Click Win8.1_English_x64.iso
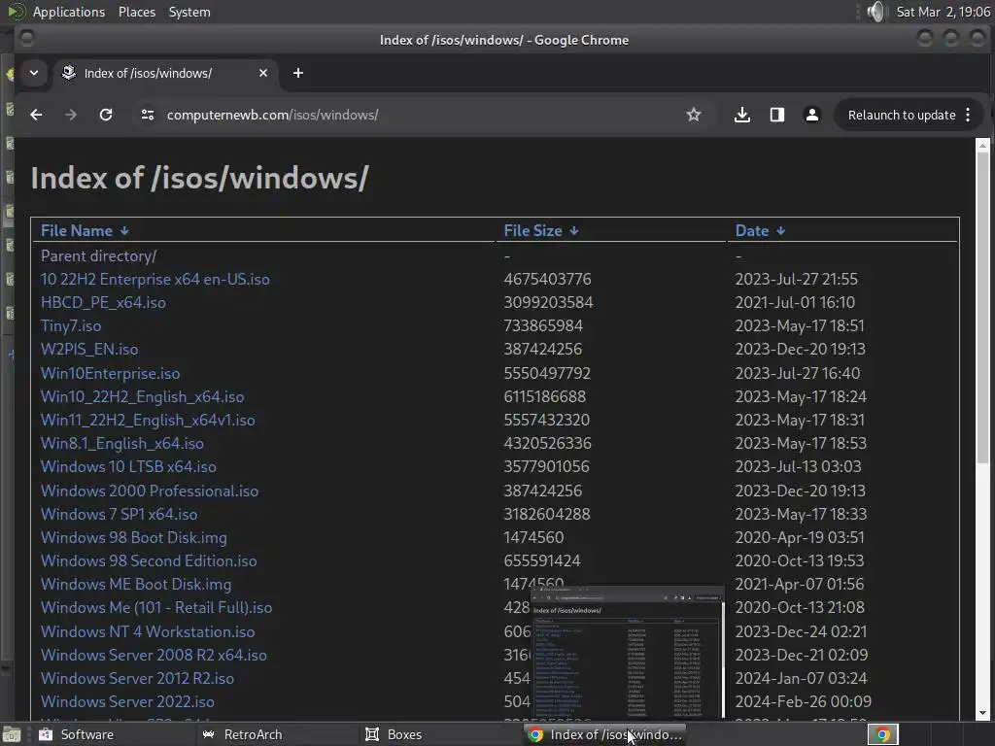The width and height of the screenshot is (995, 746). pos(122,443)
